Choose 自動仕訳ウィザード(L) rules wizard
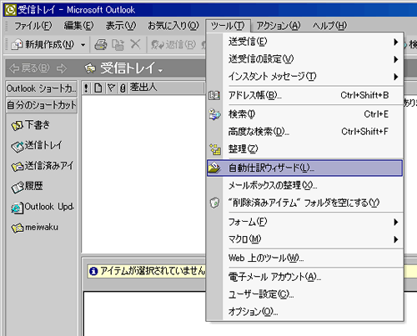Image resolution: width=417 pixels, height=336 pixels. click(x=304, y=168)
